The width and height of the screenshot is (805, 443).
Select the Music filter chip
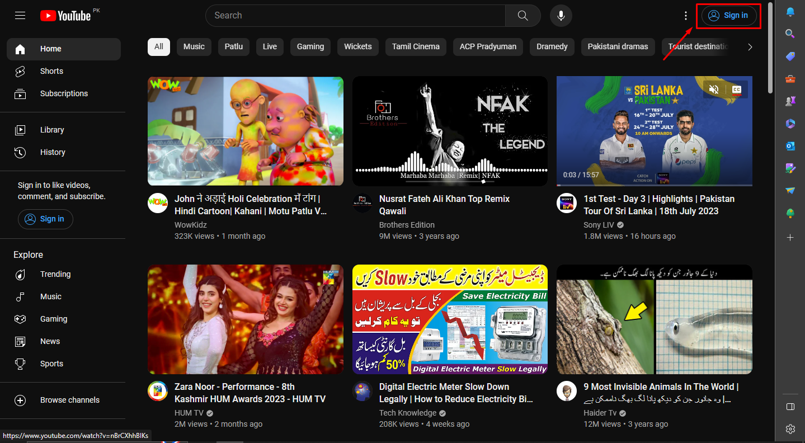[x=194, y=46]
